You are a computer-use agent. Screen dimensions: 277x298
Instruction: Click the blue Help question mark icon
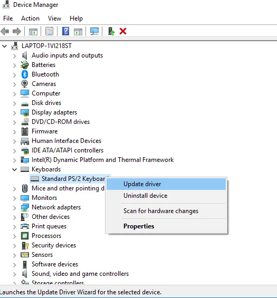click(x=65, y=31)
